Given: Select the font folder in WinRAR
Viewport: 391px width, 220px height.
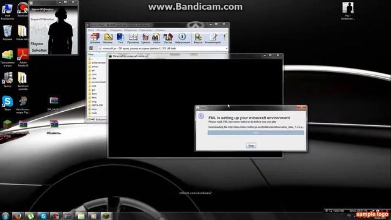Looking at the screenshot, I should point(92,86).
